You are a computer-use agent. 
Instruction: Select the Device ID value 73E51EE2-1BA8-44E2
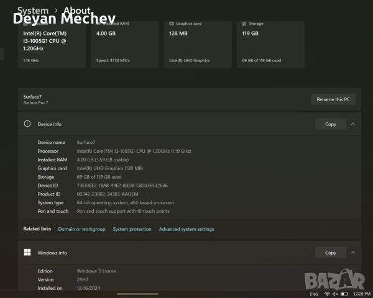click(122, 186)
